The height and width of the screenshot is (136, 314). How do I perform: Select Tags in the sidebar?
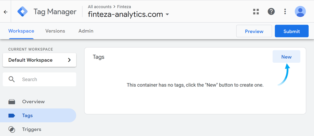pyautogui.click(x=27, y=116)
